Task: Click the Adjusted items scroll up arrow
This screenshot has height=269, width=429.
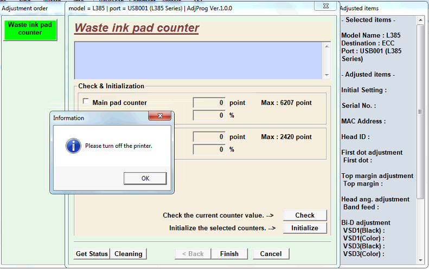Action: (x=420, y=20)
